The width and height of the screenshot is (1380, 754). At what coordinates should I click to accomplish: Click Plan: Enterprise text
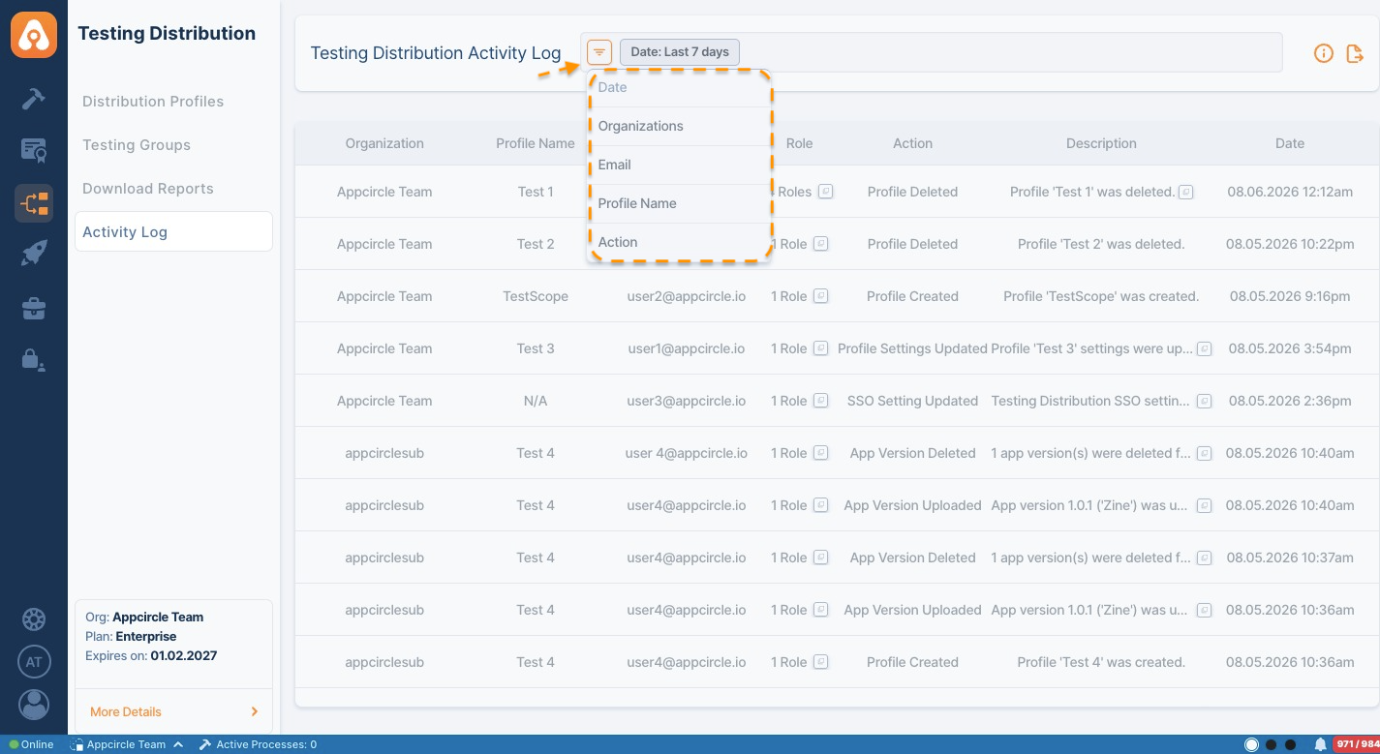coord(131,636)
